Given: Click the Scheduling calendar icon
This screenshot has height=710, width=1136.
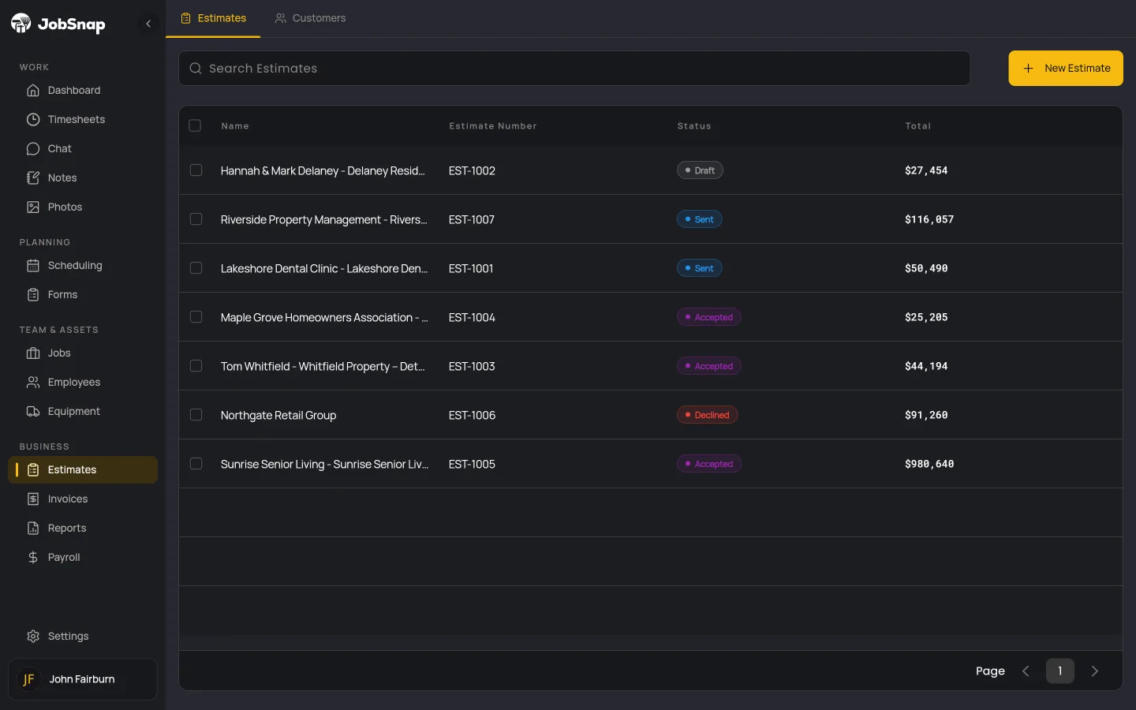Looking at the screenshot, I should coord(33,266).
